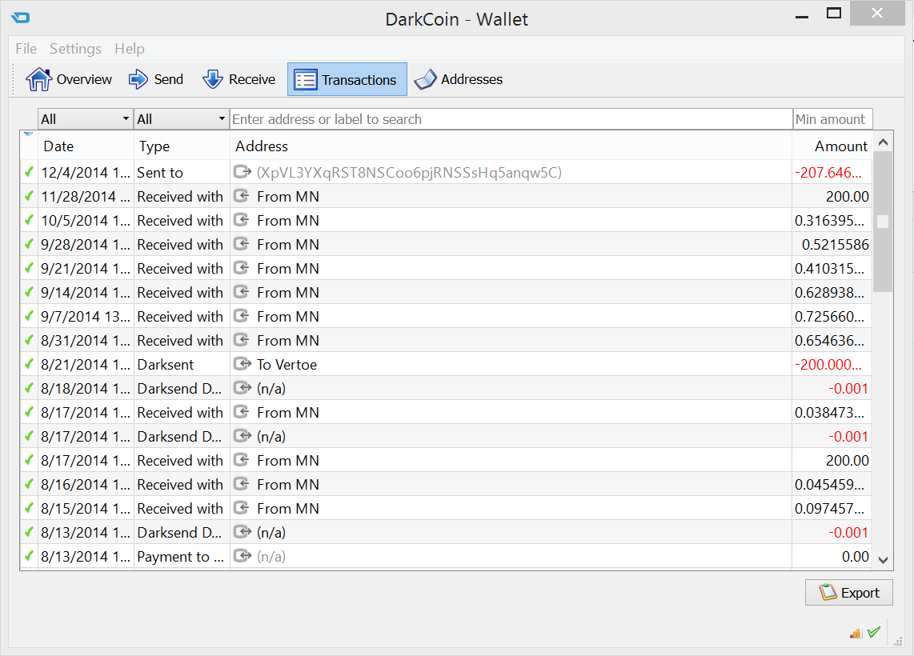
Task: Click the confirmed checkmark on 10/5/2014 row
Action: click(x=29, y=220)
